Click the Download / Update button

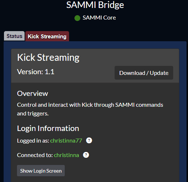tap(144, 73)
